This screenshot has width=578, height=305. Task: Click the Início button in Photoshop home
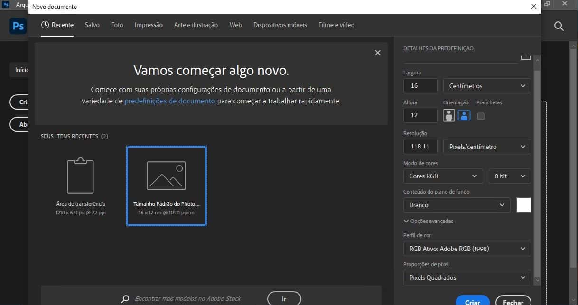coord(20,70)
